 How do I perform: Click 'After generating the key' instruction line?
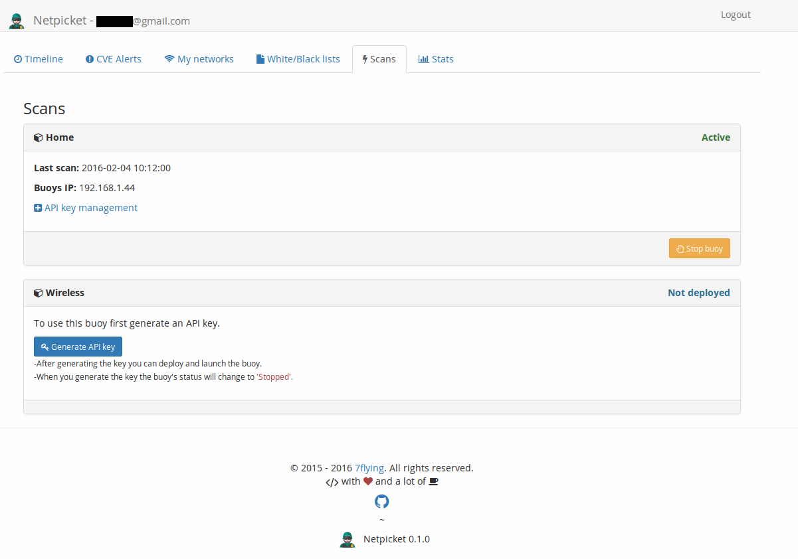(x=148, y=364)
